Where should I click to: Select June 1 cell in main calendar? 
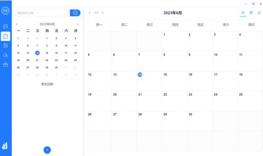pos(174,41)
